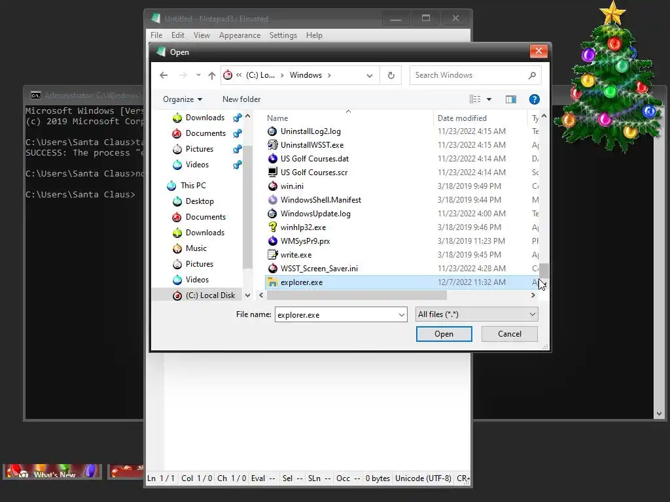
Task: Sort files by Name column header
Action: coord(277,118)
